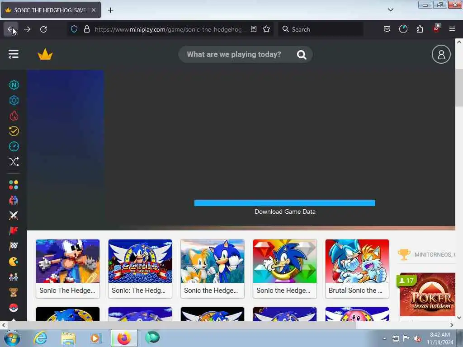
Task: Open the Sonic with gems game card
Action: pos(285,268)
